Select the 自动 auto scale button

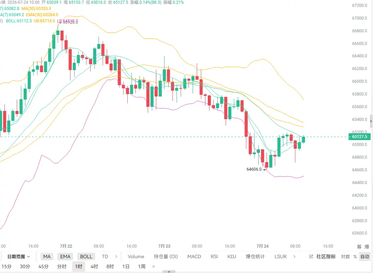point(365,257)
